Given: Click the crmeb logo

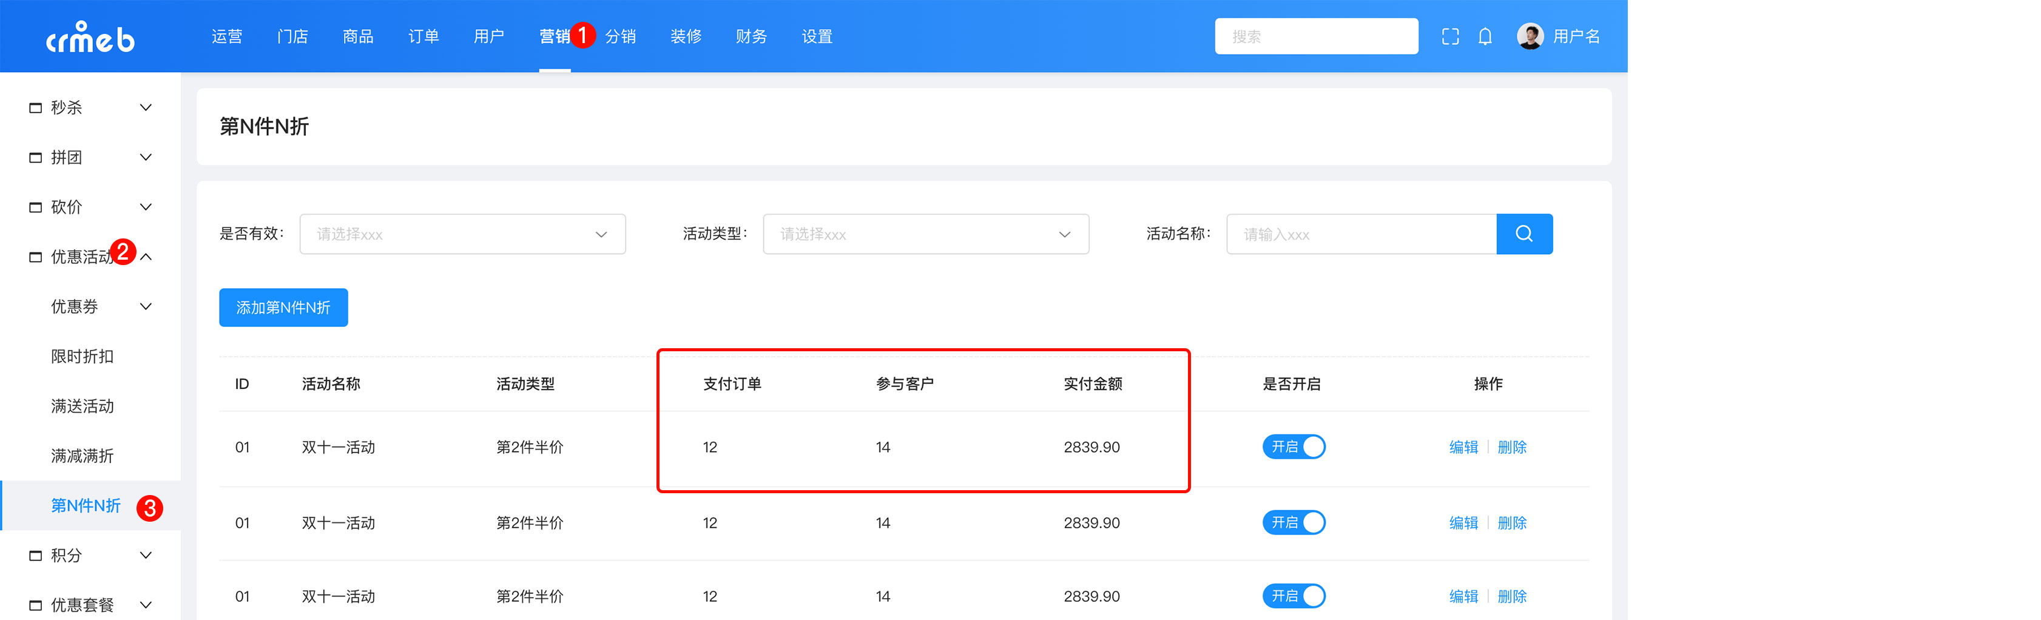Looking at the screenshot, I should [90, 37].
